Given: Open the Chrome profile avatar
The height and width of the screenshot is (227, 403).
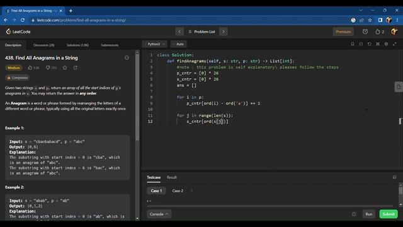Looking at the screenshot, I should pyautogui.click(x=389, y=20).
